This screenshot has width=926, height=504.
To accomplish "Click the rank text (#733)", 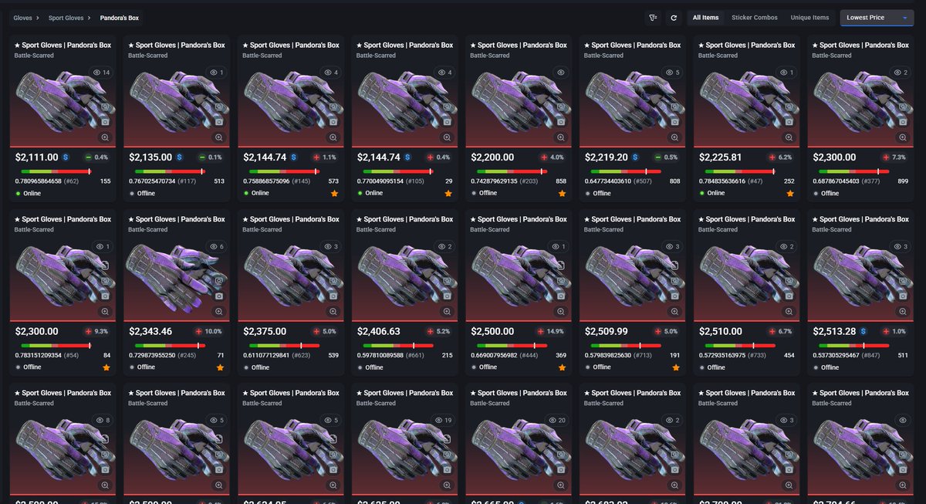I will tap(756, 356).
